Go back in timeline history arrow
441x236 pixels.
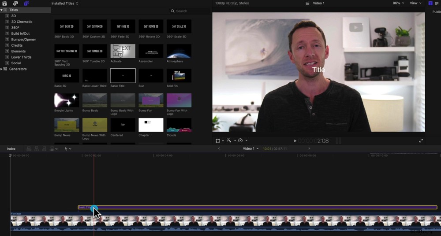click(219, 148)
